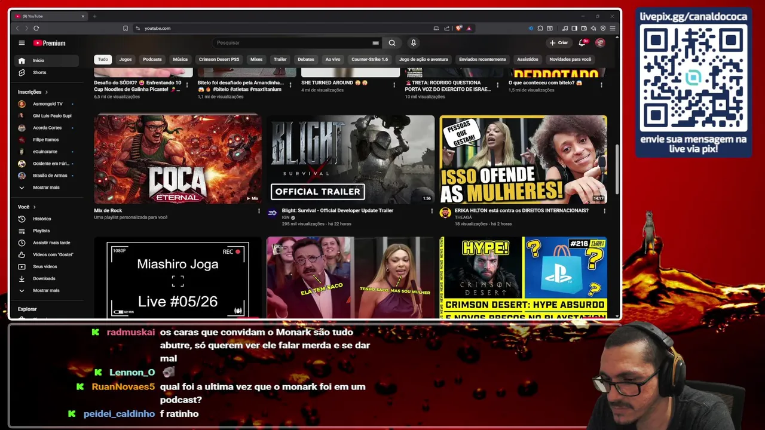This screenshot has width=765, height=430.
Task: Click the browser forward arrow
Action: tap(26, 28)
